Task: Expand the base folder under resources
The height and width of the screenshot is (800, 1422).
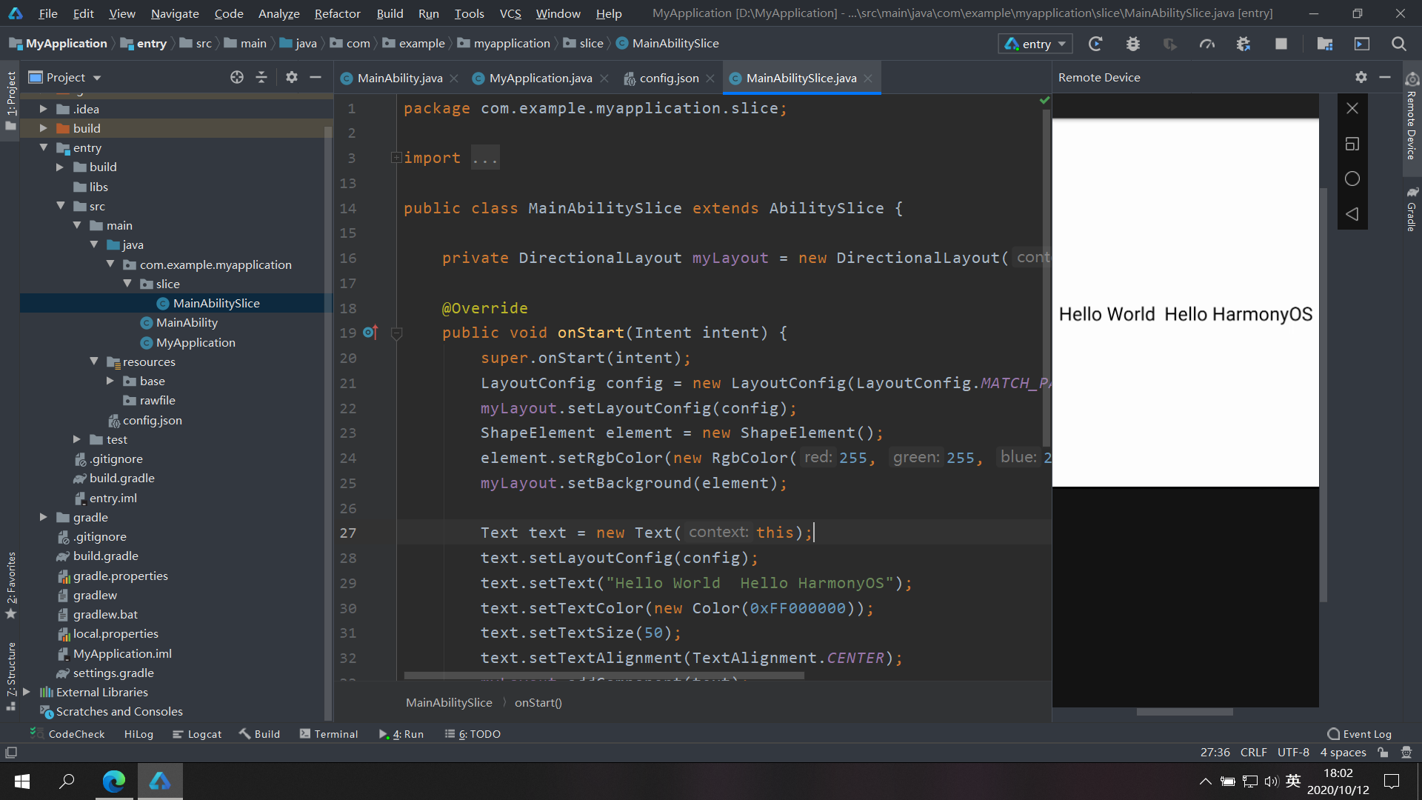Action: (x=110, y=381)
